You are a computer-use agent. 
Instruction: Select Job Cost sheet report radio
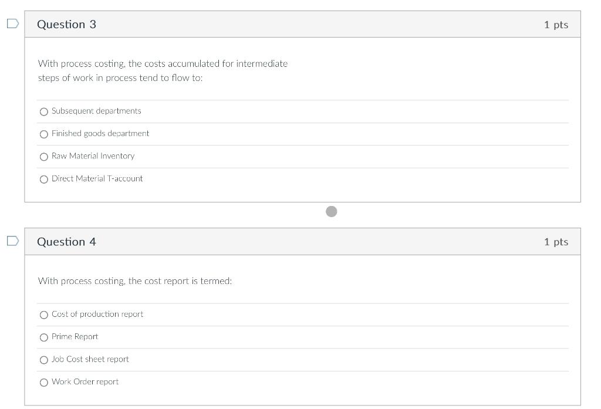pos(44,360)
